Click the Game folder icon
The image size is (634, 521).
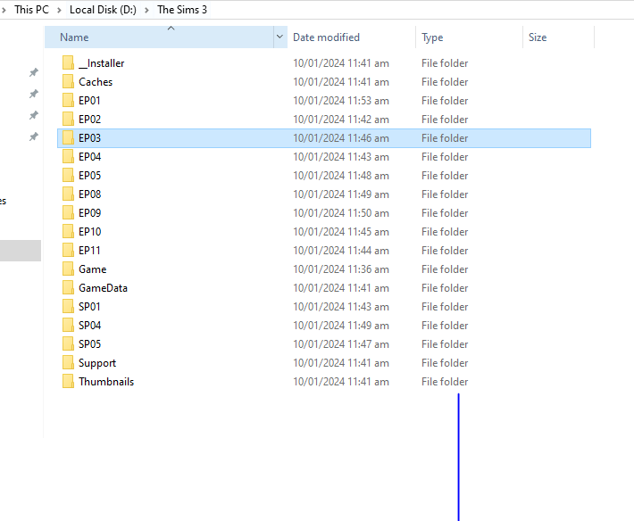pos(68,269)
